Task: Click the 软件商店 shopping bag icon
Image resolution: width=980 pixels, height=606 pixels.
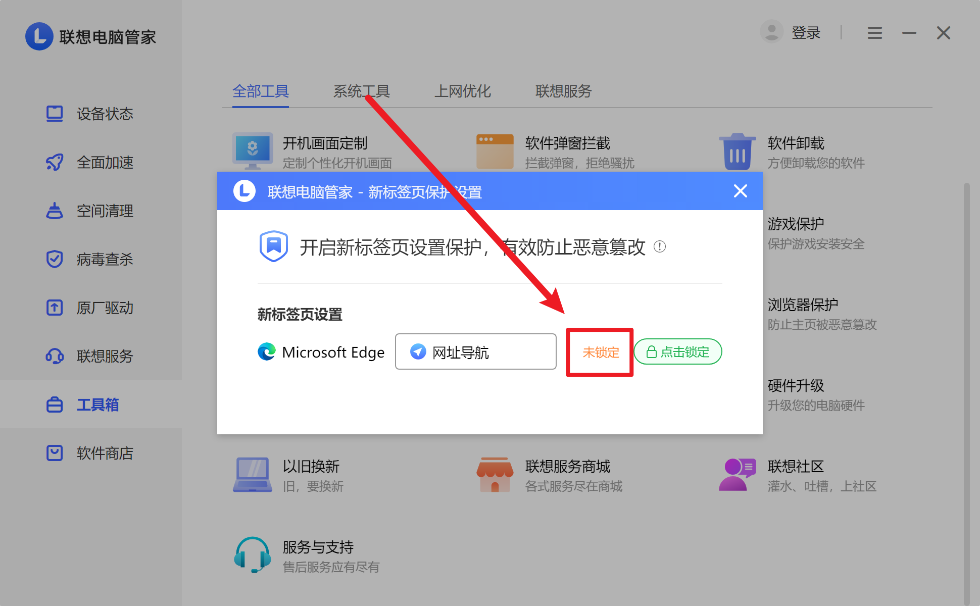Action: [55, 453]
